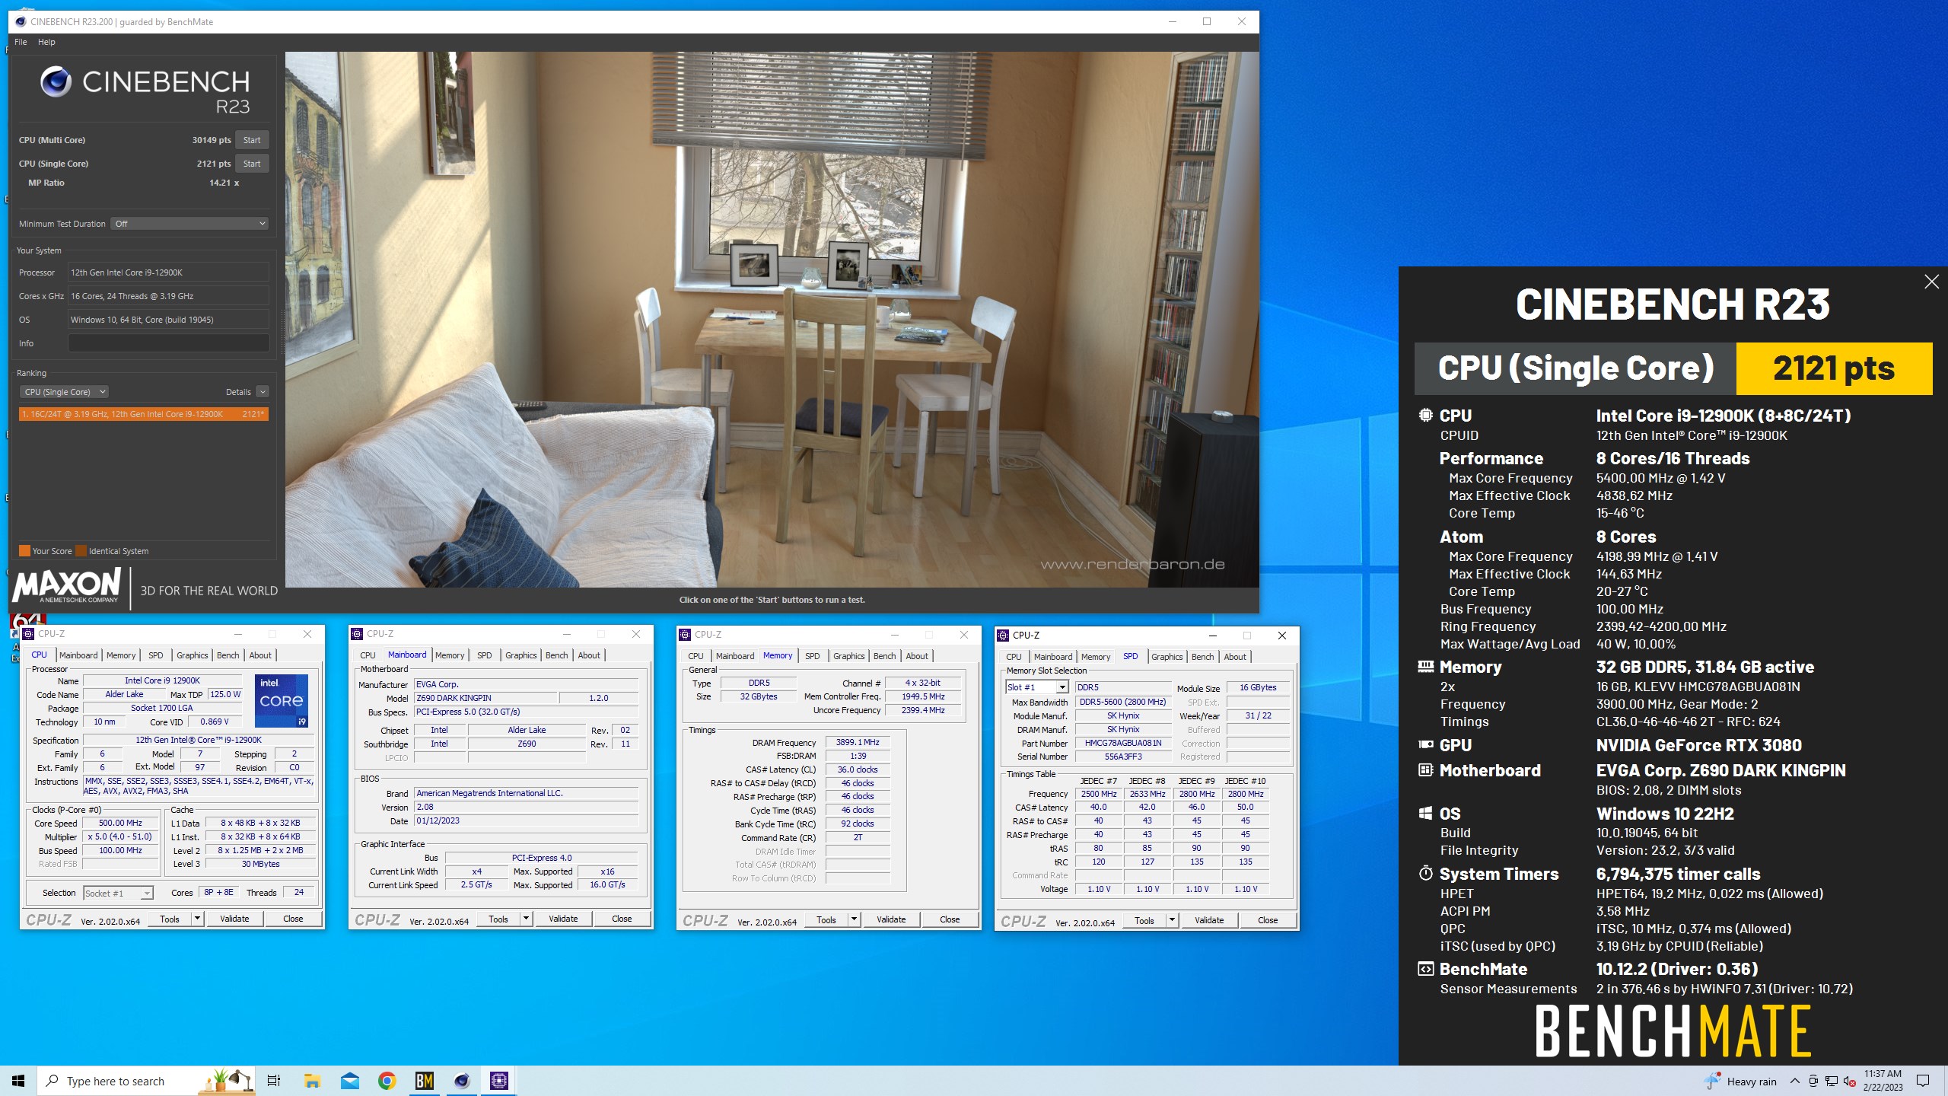Open Tools dropdown arrow in CPU-Z CPU window
Screen dimensions: 1948x1096
click(197, 919)
